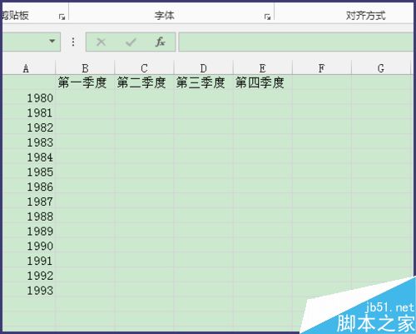
Task: Select the cell with year 1980
Action: [x=29, y=98]
